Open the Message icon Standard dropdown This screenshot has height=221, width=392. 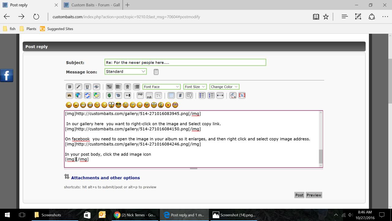click(x=126, y=72)
